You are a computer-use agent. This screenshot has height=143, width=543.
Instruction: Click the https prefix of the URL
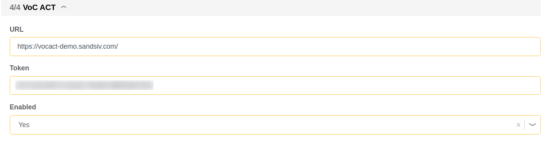[25, 46]
